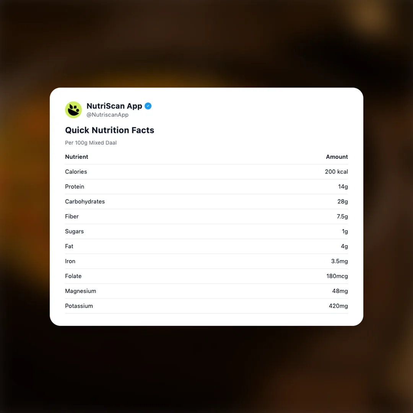Click the Nutrient column header

click(x=76, y=157)
